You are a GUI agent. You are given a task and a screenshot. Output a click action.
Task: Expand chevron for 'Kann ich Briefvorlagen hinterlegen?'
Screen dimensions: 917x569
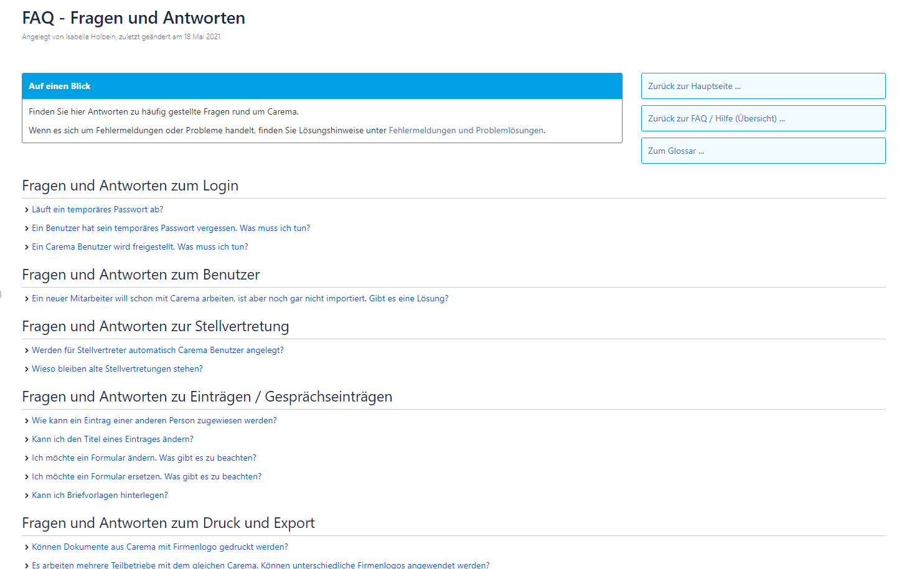pos(27,496)
